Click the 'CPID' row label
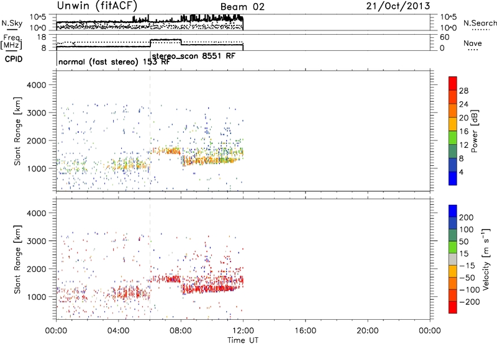Viewport: 497px width, 344px height. [14, 59]
